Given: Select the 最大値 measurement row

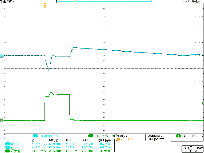Looking at the screenshot, I should (16, 151).
